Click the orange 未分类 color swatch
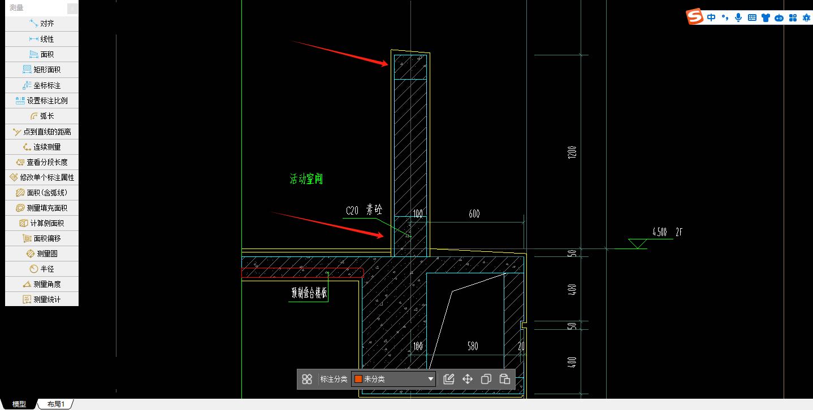Screen dimensions: 813x410 point(358,379)
